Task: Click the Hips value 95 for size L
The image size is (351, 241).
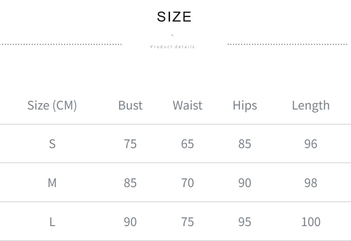Action: (x=245, y=222)
